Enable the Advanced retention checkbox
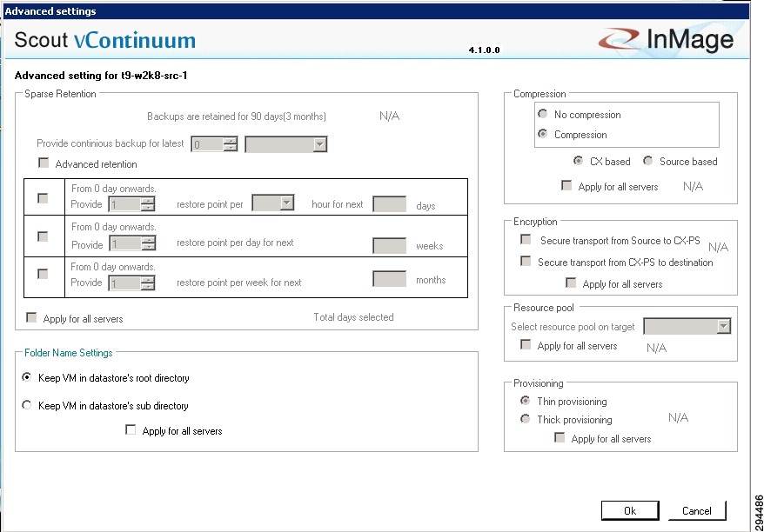 44,163
